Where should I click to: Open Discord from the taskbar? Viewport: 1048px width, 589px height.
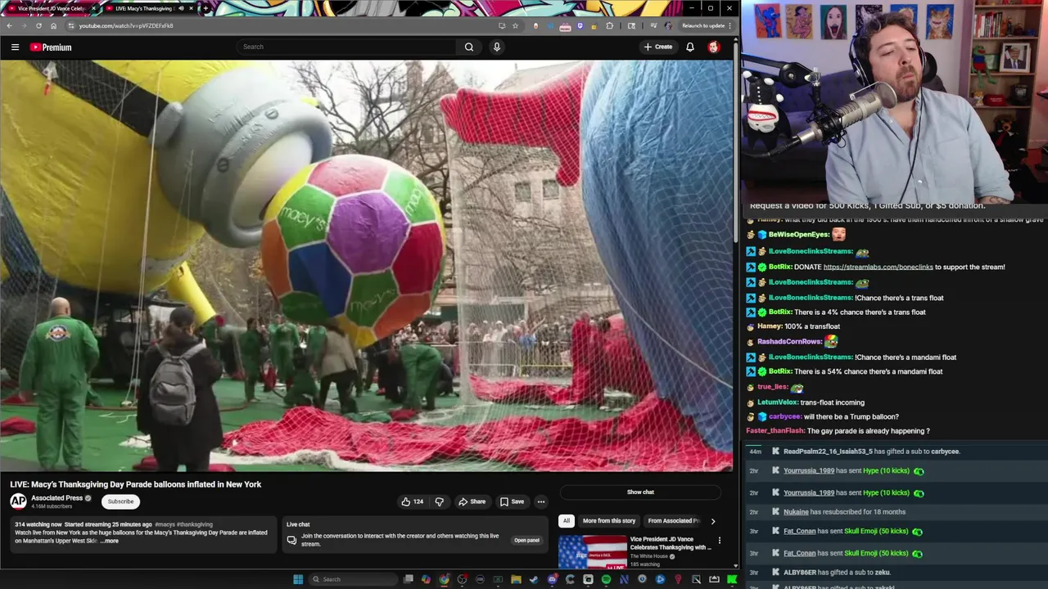tap(552, 579)
